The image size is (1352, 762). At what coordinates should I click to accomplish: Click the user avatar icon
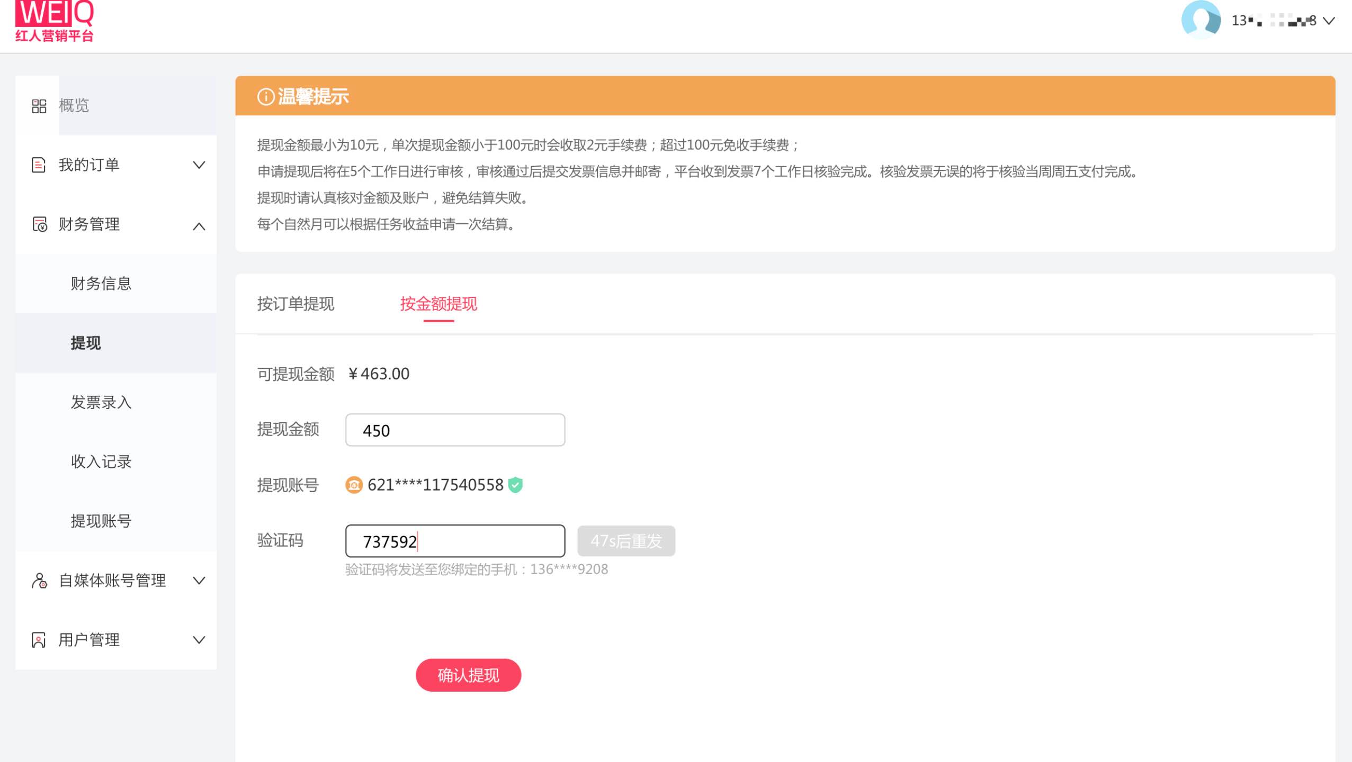(1200, 20)
